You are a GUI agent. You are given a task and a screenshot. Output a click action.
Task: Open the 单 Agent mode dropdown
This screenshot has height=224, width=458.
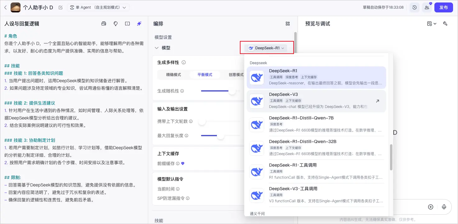[98, 7]
